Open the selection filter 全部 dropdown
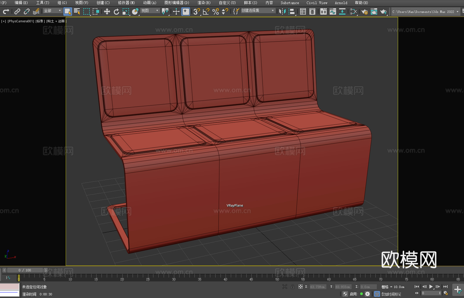The image size is (464, 298). (53, 11)
